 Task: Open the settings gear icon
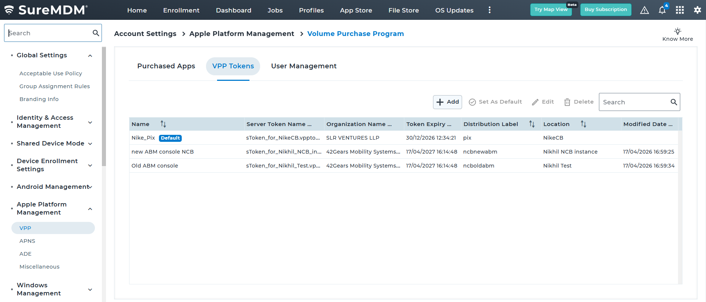697,10
